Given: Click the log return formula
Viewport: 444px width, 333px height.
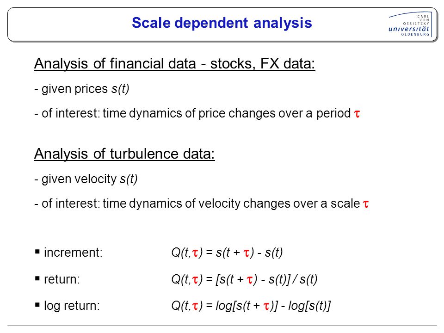Looking at the screenshot, I should click(251, 306).
